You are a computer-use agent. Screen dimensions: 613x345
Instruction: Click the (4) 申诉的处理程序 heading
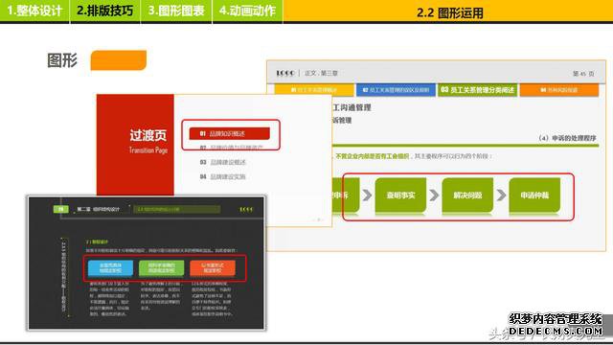click(567, 138)
